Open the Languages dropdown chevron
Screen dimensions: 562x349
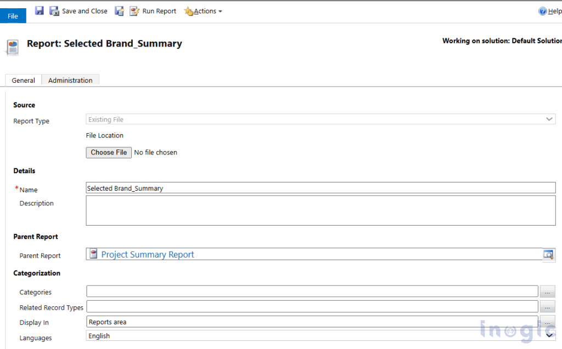pos(549,335)
